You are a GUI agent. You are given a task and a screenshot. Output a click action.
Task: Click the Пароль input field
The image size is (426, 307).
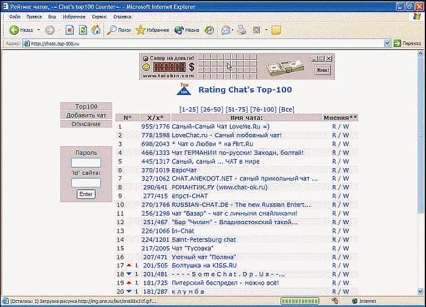(86, 163)
